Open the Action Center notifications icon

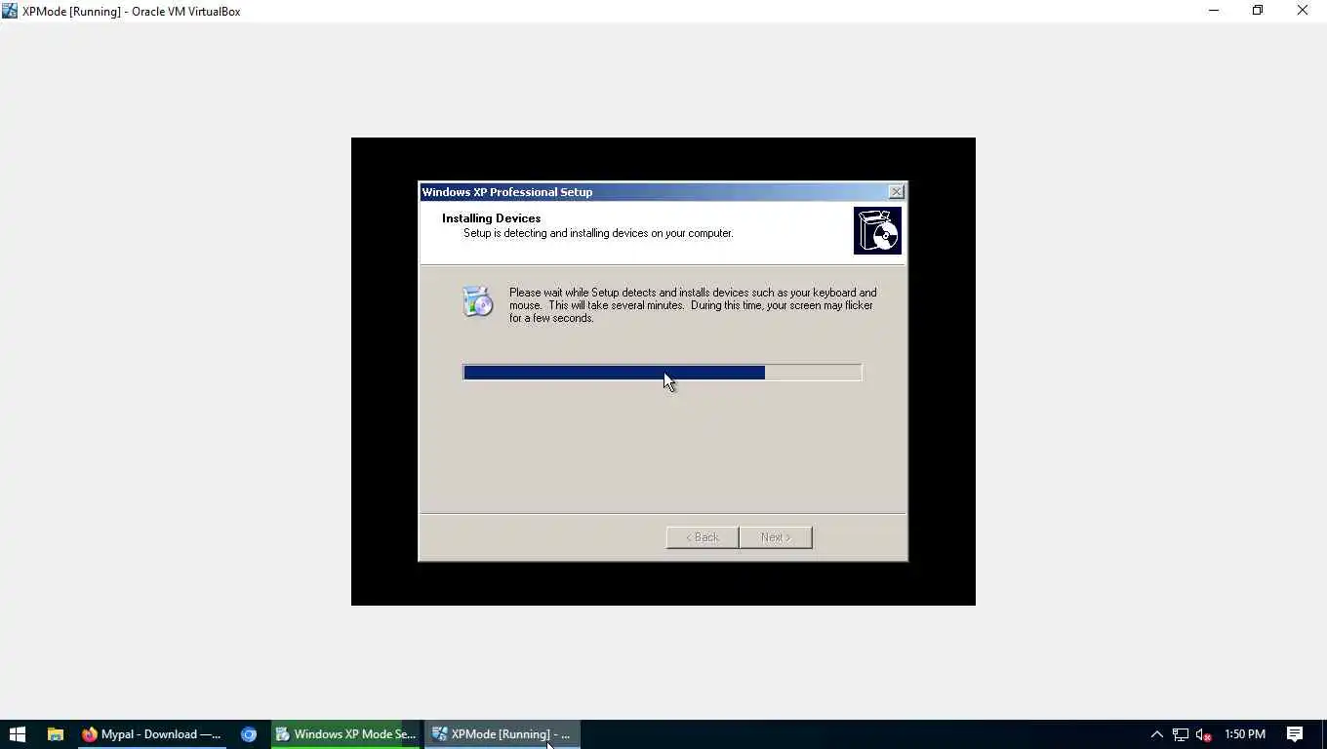[1295, 734]
